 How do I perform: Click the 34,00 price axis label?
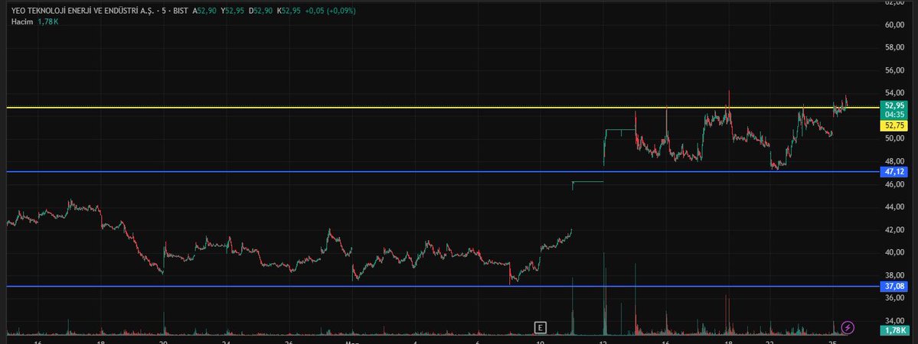coord(893,320)
